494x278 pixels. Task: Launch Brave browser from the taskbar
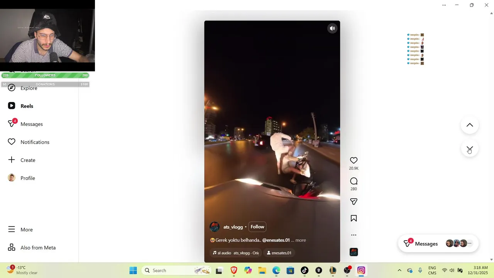(x=233, y=271)
